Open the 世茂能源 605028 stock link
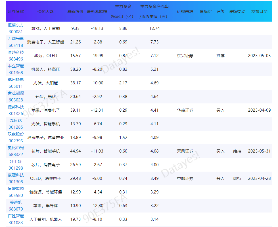278x227 pixels. pos(16,97)
